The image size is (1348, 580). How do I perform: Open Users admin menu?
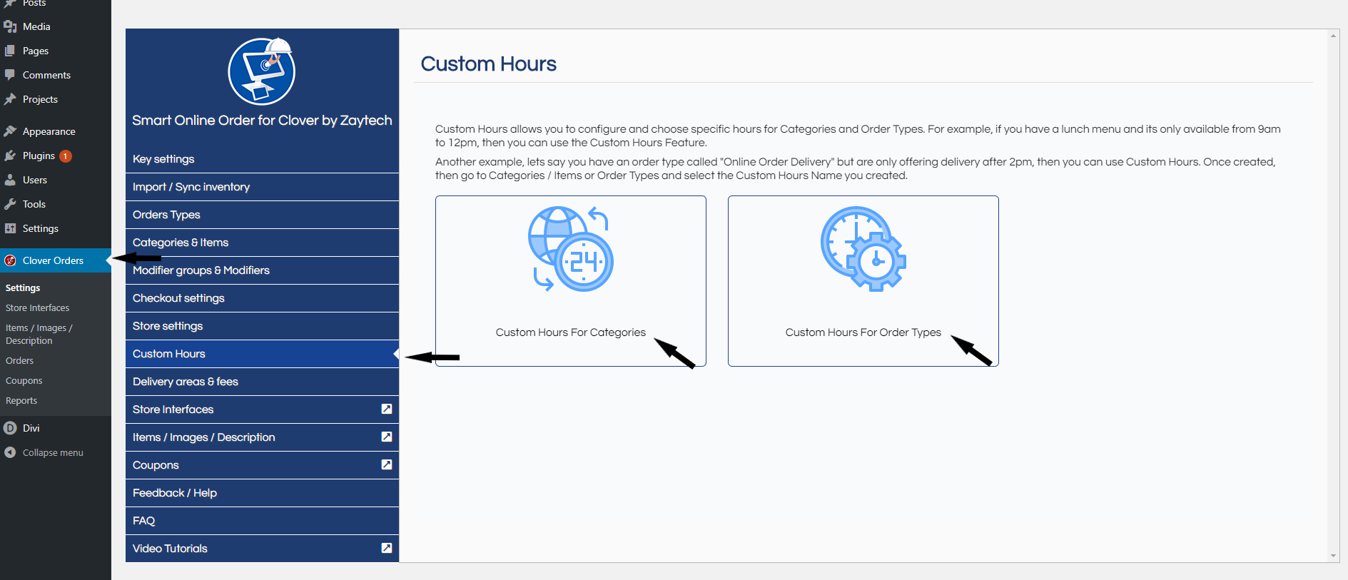[35, 180]
